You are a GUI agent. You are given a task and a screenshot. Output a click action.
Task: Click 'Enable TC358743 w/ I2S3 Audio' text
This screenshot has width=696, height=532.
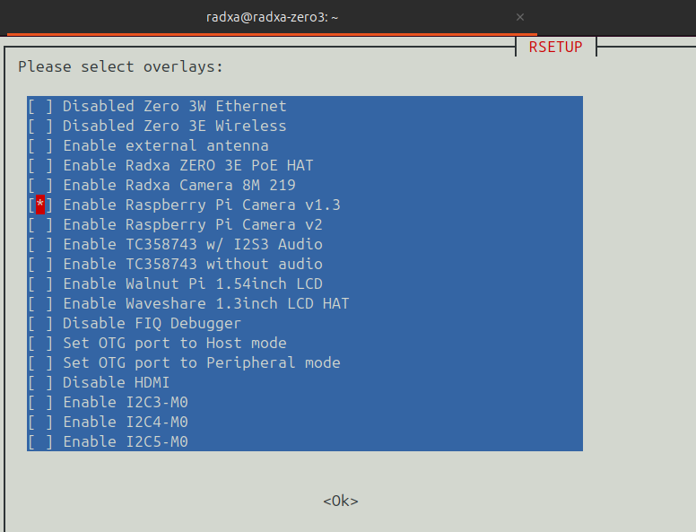[x=192, y=244]
